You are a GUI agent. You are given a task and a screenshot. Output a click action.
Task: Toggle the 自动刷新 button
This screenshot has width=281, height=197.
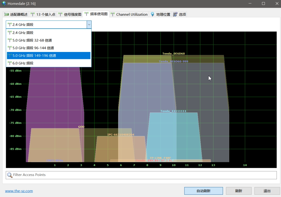click(203, 191)
